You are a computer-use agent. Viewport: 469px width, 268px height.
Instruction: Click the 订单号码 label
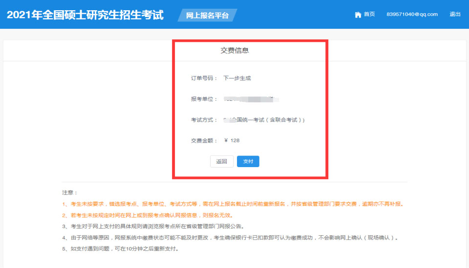pyautogui.click(x=204, y=78)
